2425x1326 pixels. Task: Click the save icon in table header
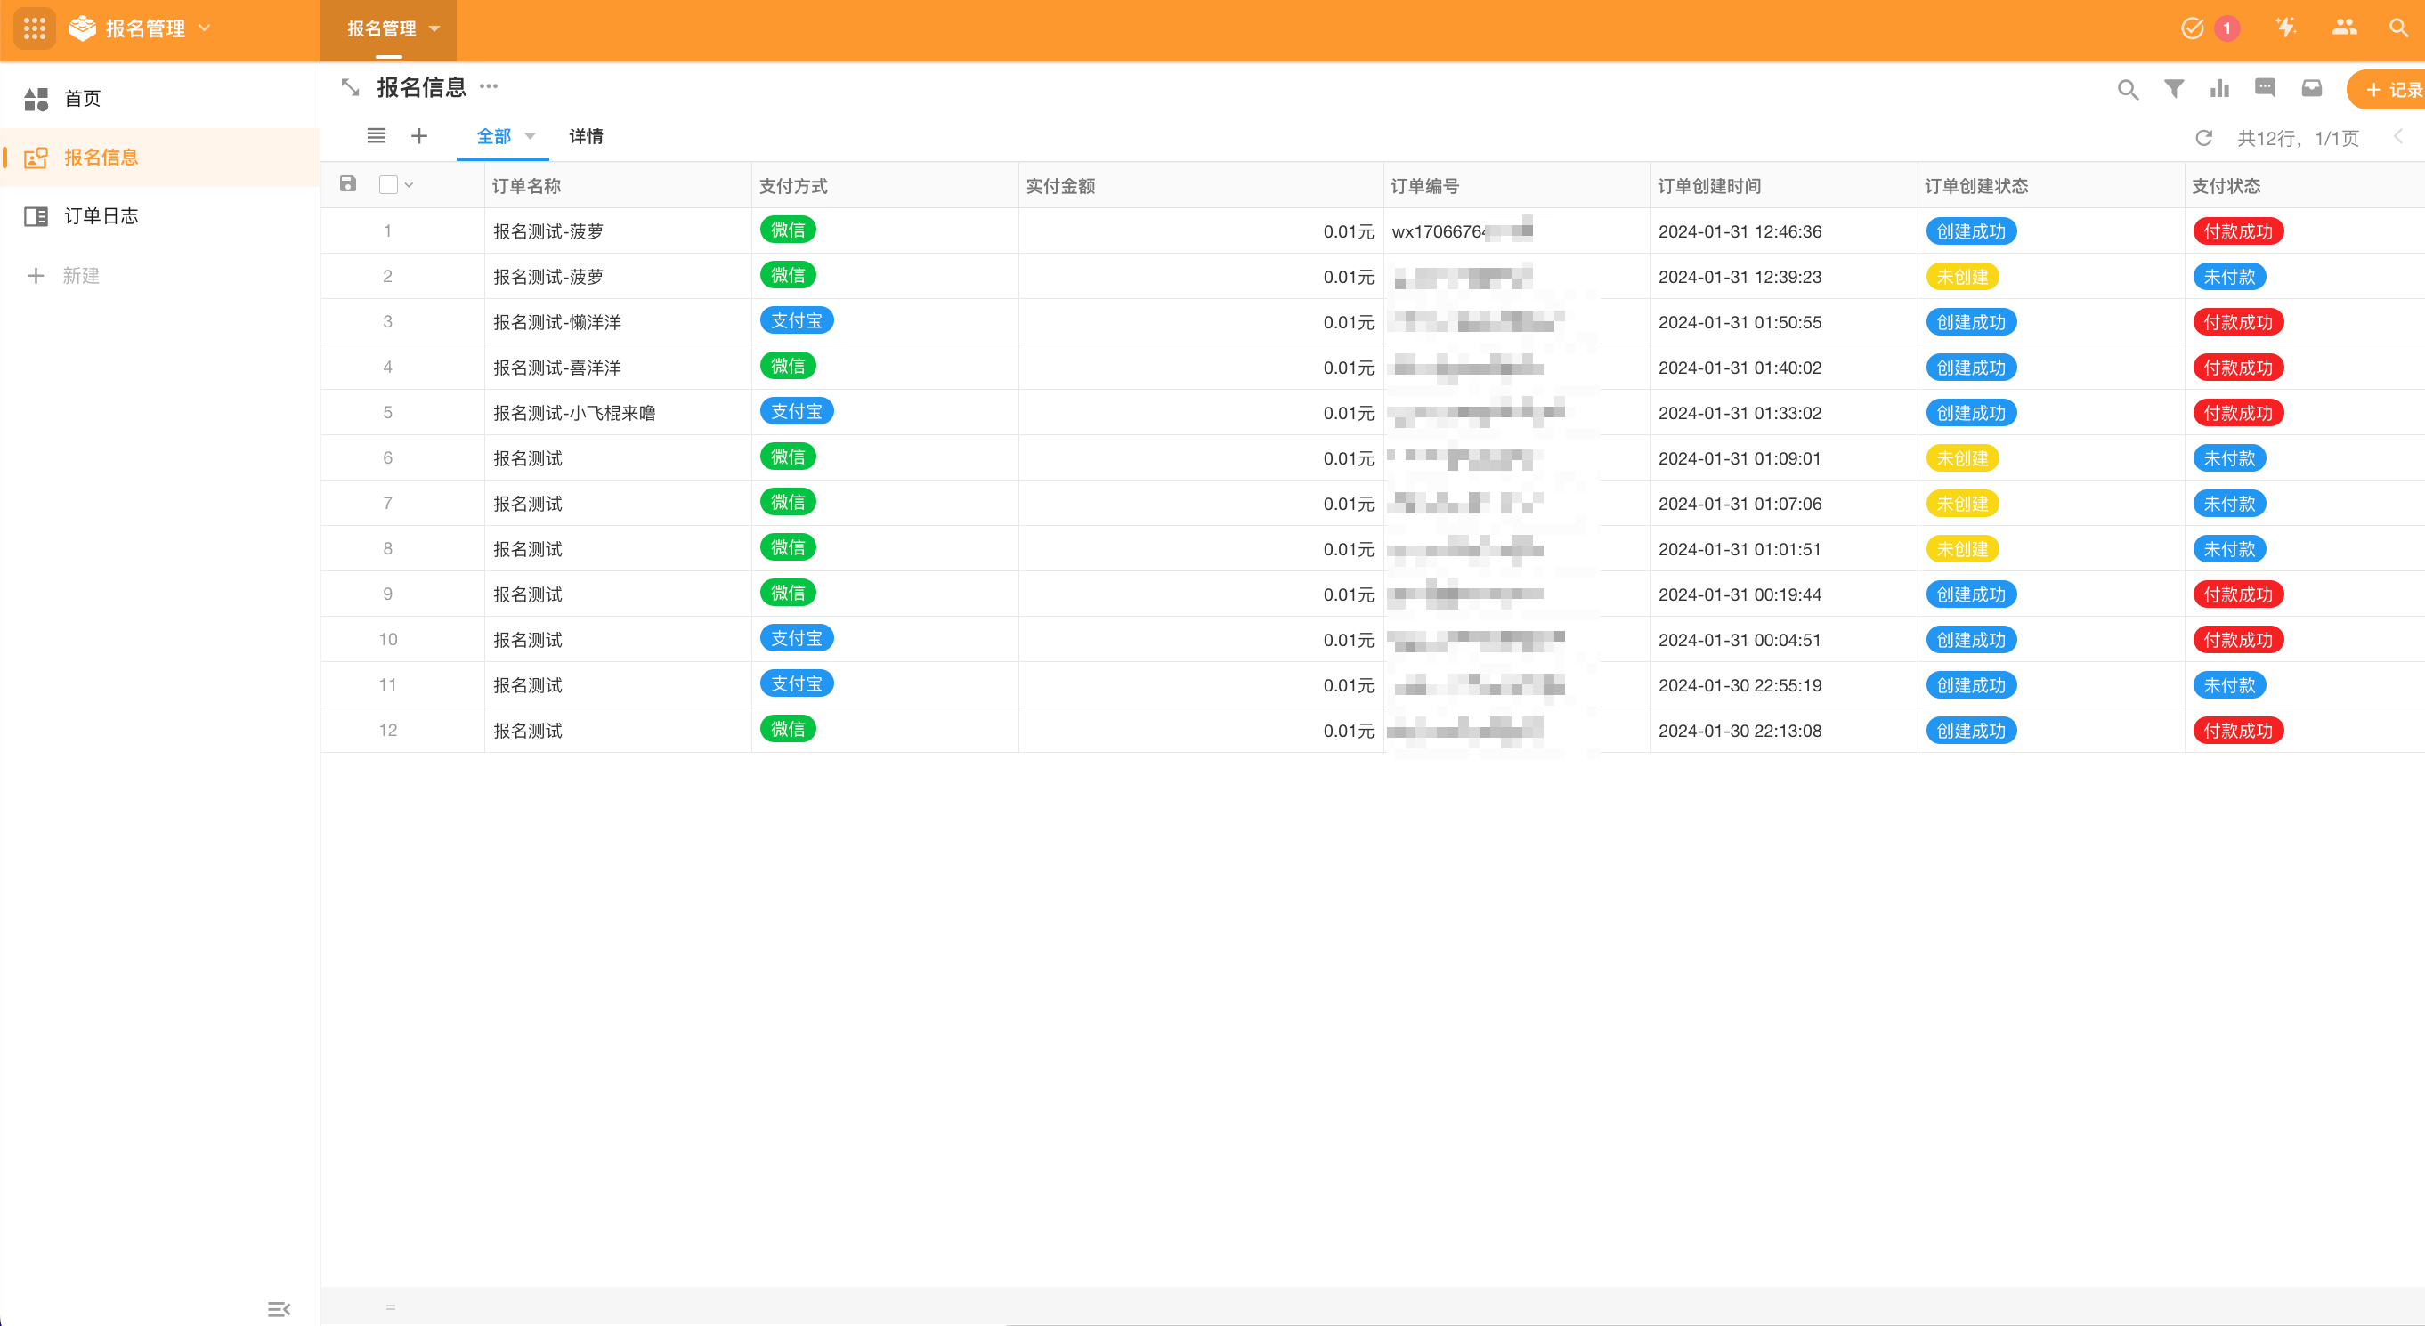point(348,184)
